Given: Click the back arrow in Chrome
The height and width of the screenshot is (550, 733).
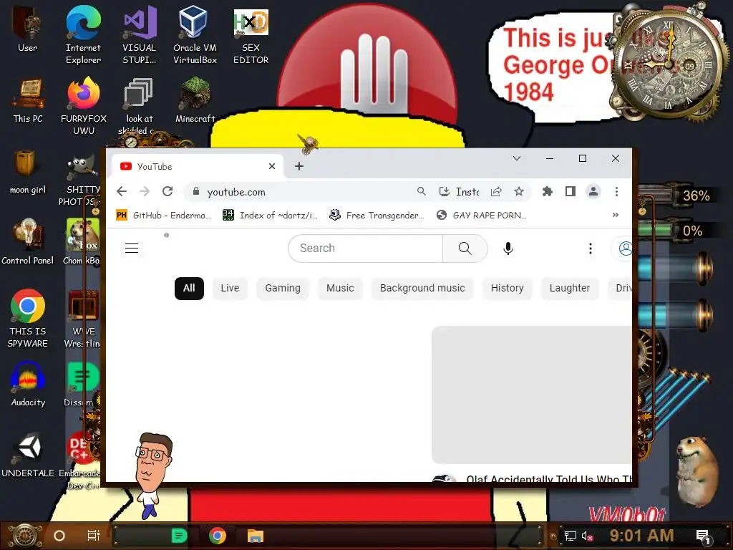Looking at the screenshot, I should pyautogui.click(x=122, y=191).
